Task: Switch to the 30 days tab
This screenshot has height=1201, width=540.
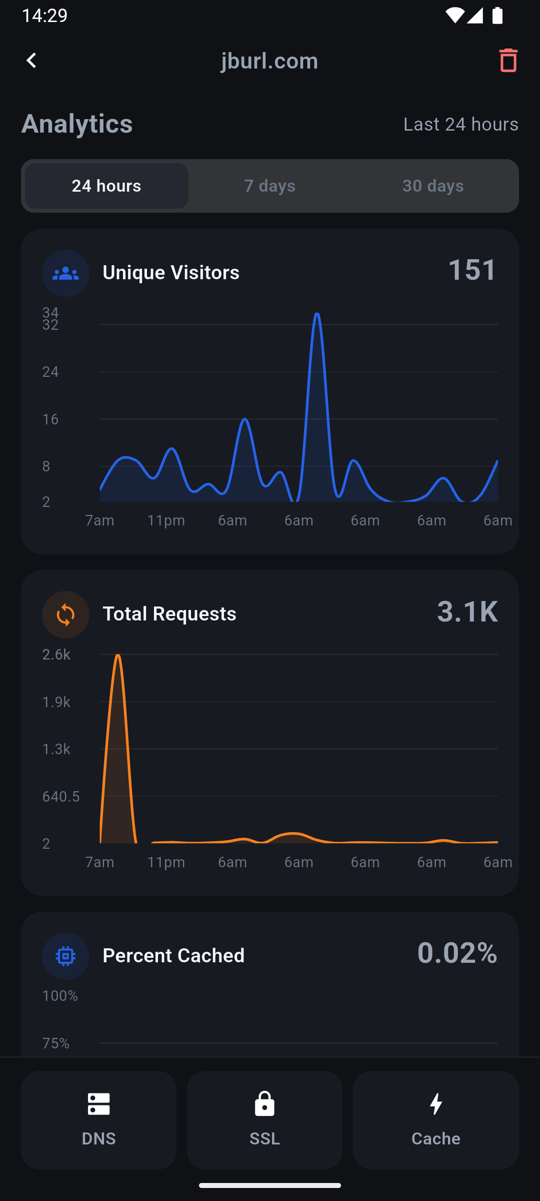Action: [x=433, y=186]
